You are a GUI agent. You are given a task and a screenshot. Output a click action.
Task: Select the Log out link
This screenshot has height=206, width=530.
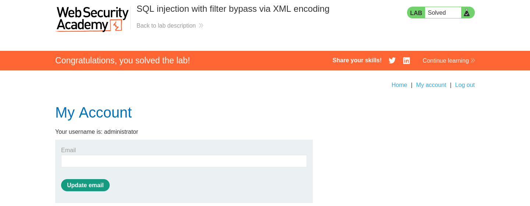pyautogui.click(x=465, y=85)
